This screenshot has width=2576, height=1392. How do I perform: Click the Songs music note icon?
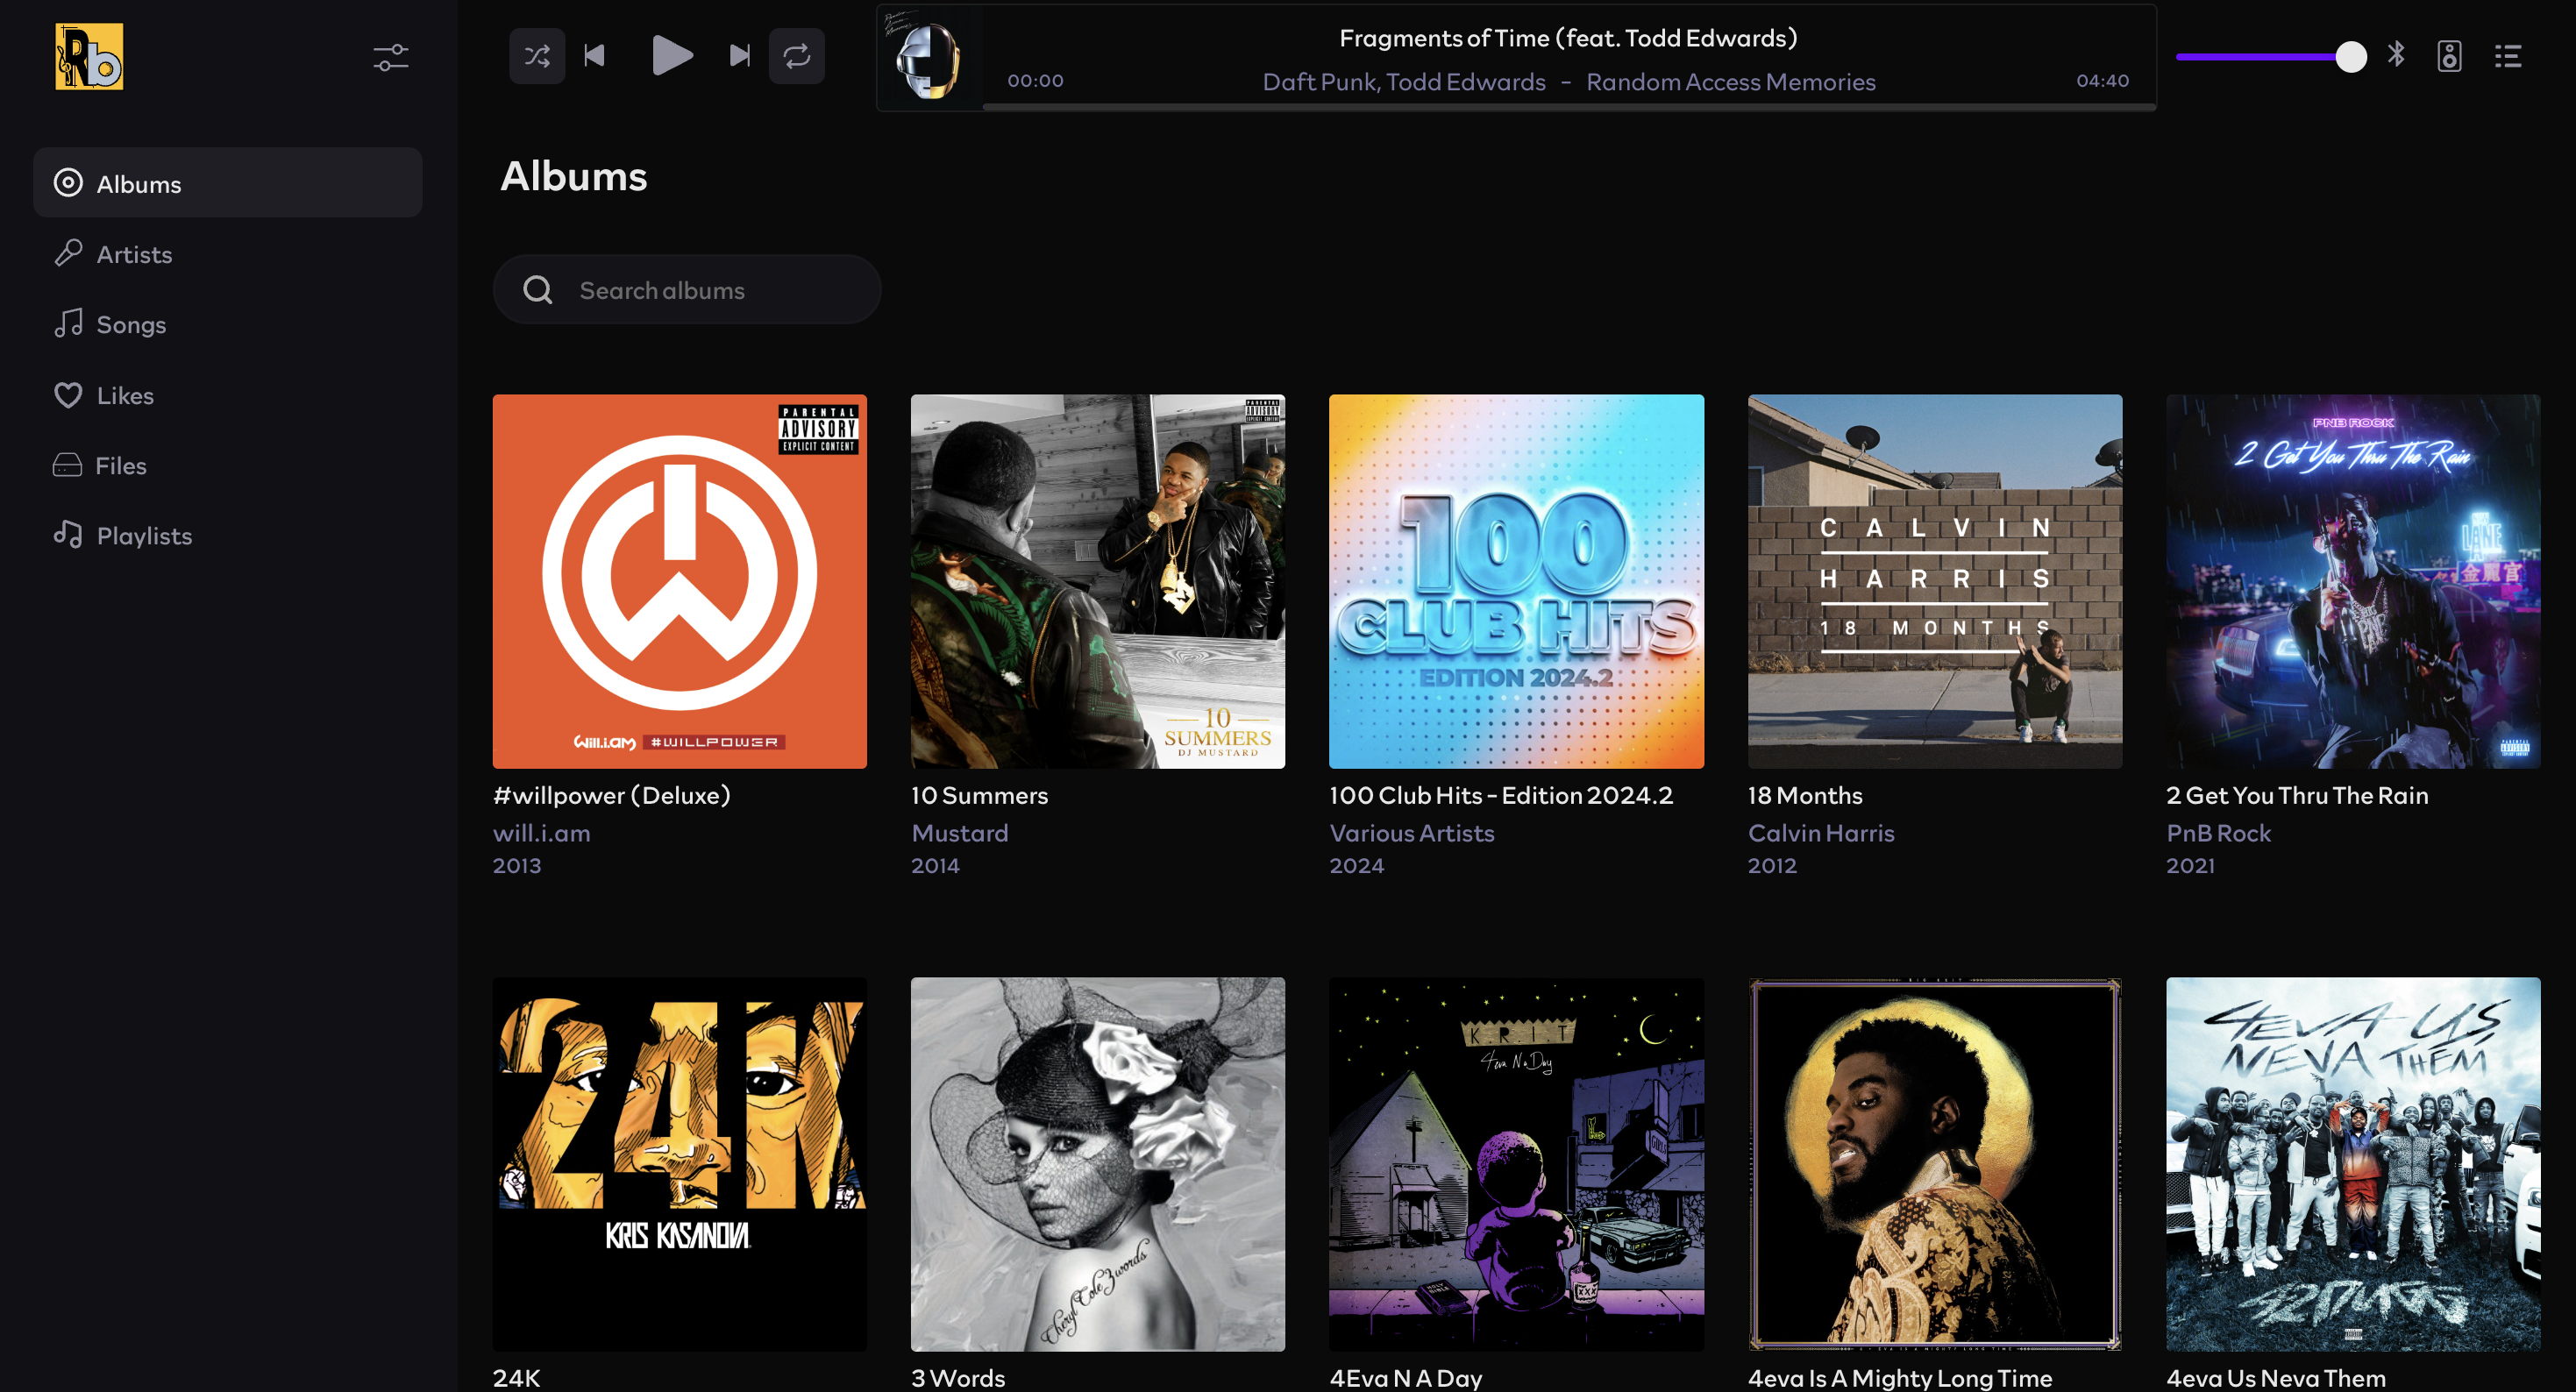pyautogui.click(x=68, y=323)
